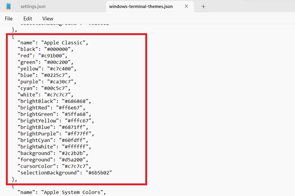Image resolution: width=295 pixels, height=196 pixels.
Task: Click the "yellow": "#c7c400" line
Action: pos(47,69)
